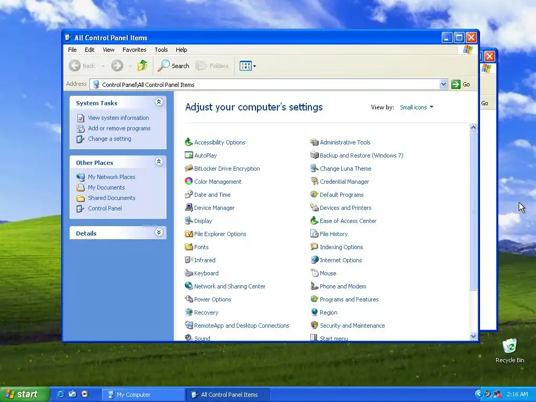Click the Infrared icon
This screenshot has width=536, height=402.
[x=188, y=260]
